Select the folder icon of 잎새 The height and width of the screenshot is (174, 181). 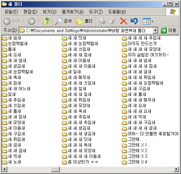point(5,94)
